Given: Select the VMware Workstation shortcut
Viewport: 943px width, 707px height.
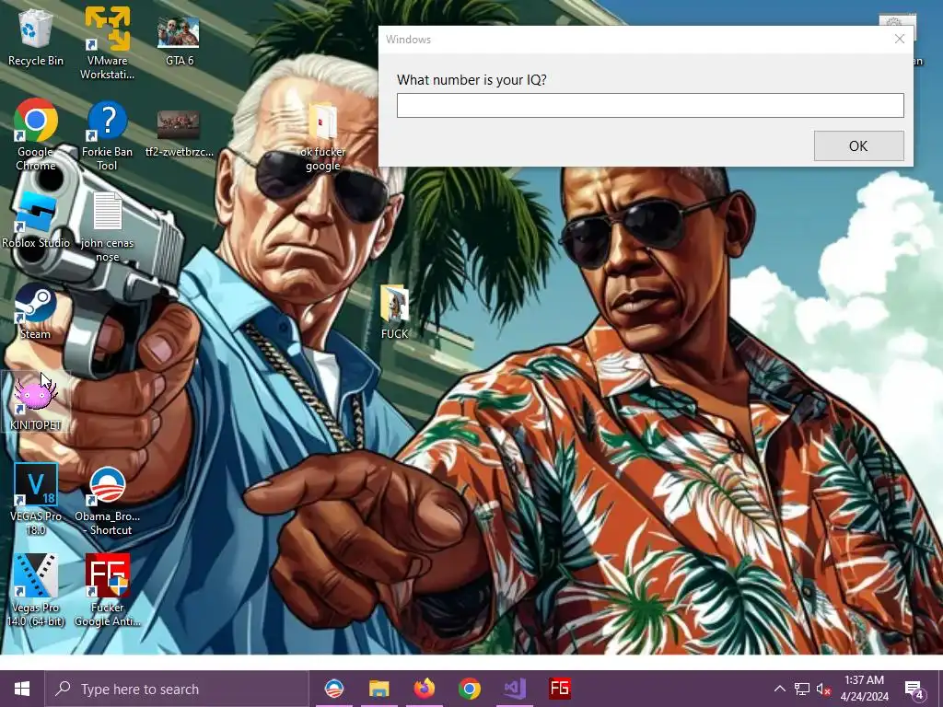Looking at the screenshot, I should (x=107, y=43).
